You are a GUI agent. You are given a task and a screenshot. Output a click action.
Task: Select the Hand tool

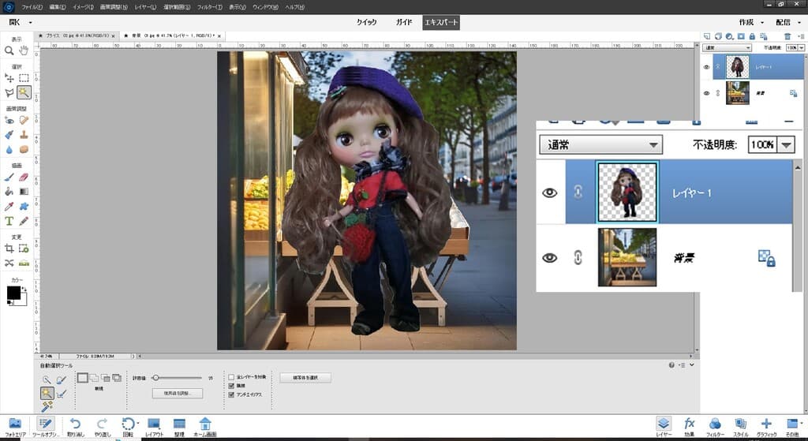[24, 50]
